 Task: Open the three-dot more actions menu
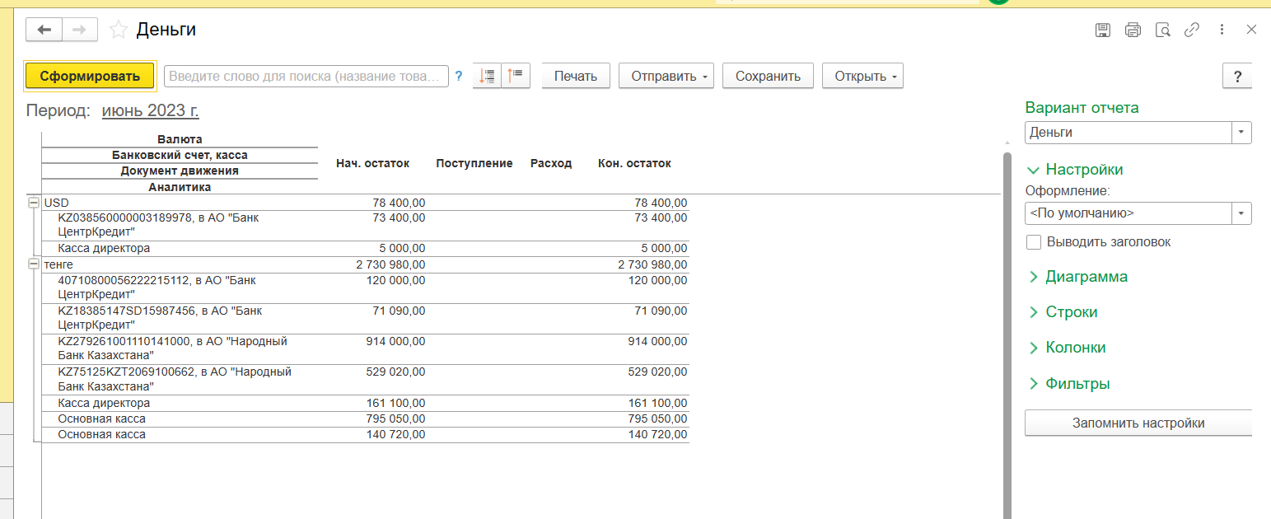coord(1222,30)
